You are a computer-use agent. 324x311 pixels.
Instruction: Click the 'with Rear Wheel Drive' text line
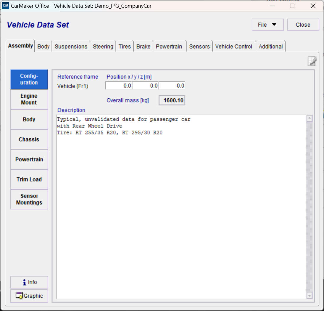pos(89,126)
